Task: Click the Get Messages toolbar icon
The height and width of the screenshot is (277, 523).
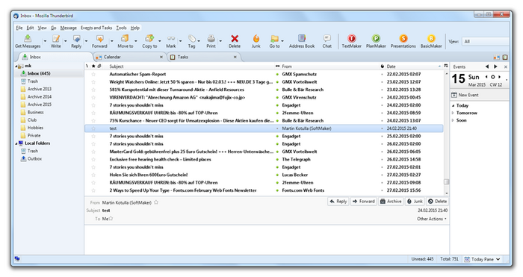Action: [x=28, y=38]
